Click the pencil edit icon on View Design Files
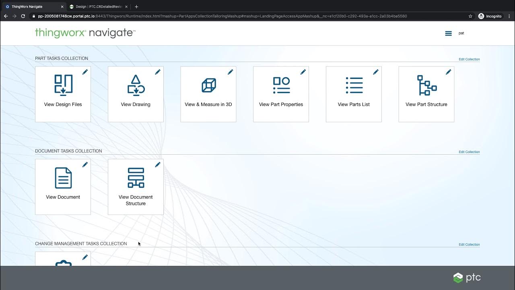Image resolution: width=515 pixels, height=290 pixels. 85,72
